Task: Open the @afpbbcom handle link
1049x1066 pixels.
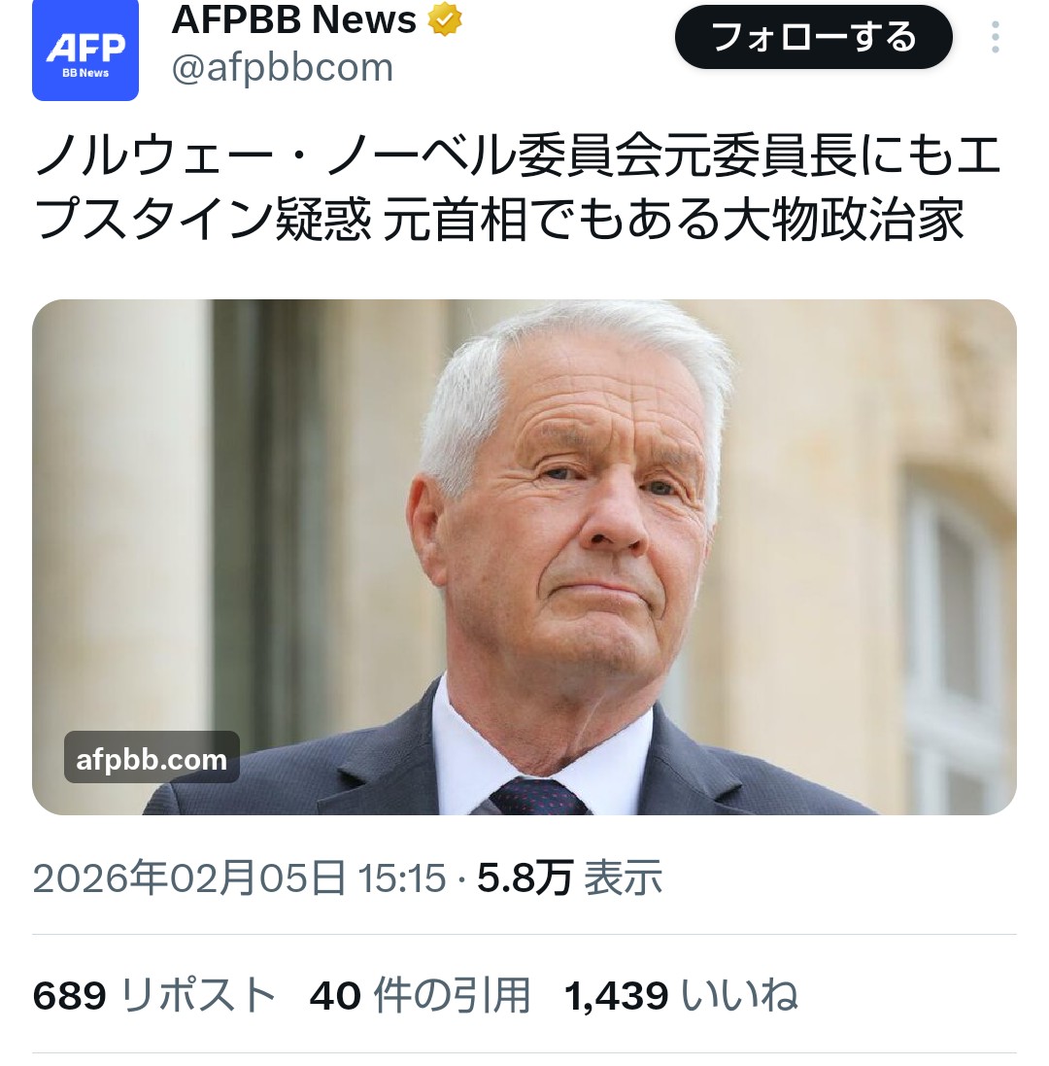Action: [x=282, y=67]
